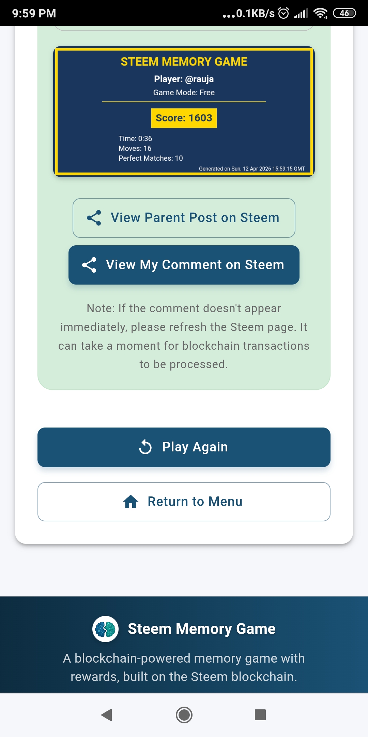The image size is (368, 737).
Task: Tap the cellular signal bars icon
Action: pos(301,13)
